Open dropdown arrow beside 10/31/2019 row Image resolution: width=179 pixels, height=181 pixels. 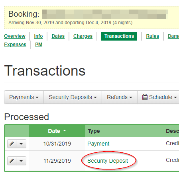coord(21,144)
